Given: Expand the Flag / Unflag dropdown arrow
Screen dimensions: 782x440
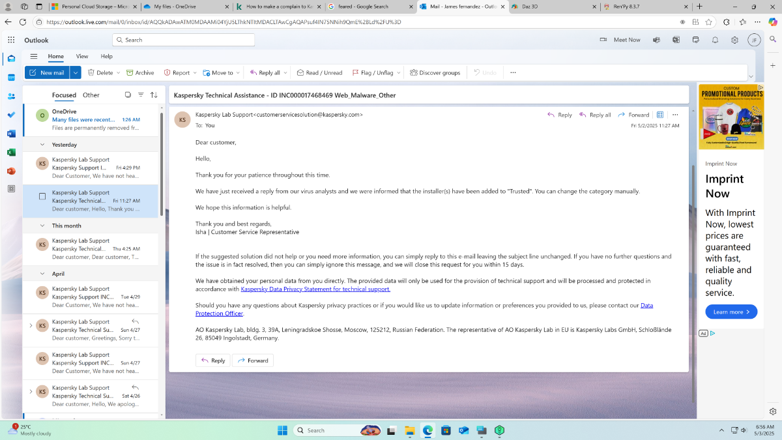Looking at the screenshot, I should coord(399,73).
